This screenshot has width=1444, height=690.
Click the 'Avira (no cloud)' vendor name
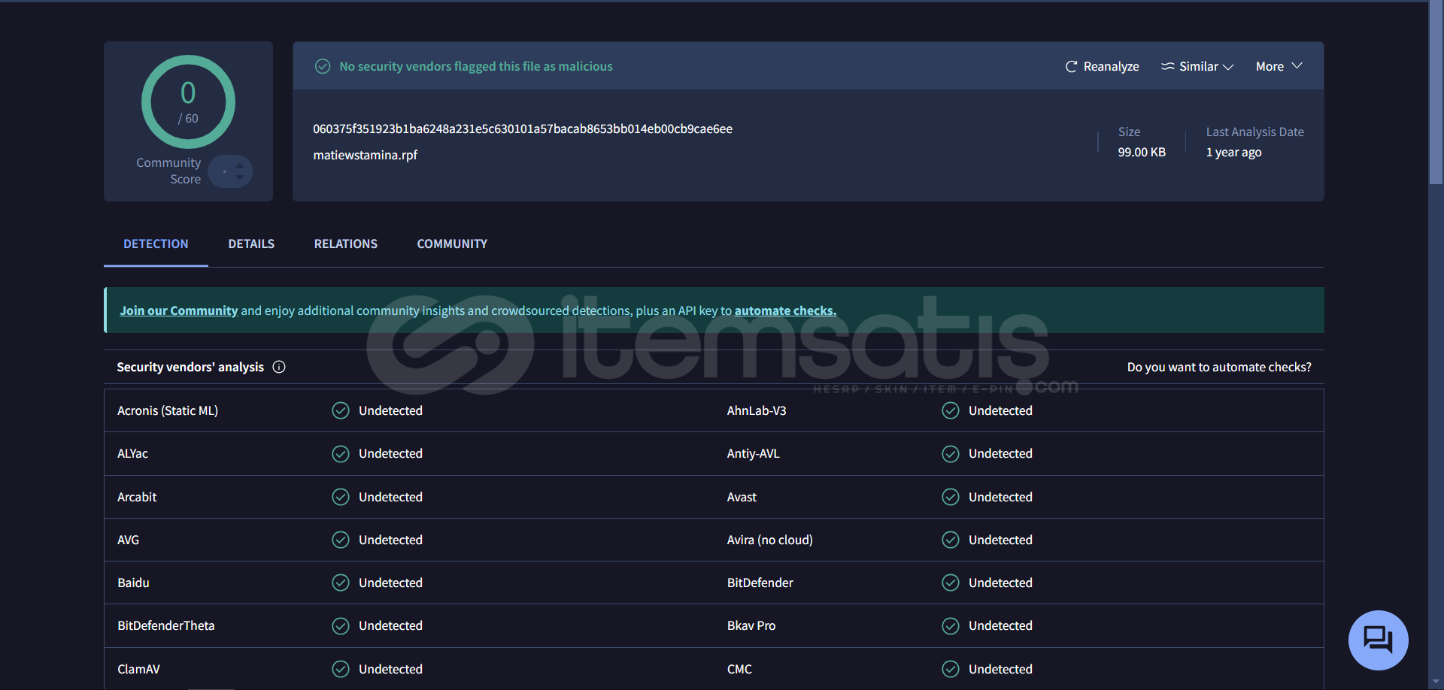[769, 540]
